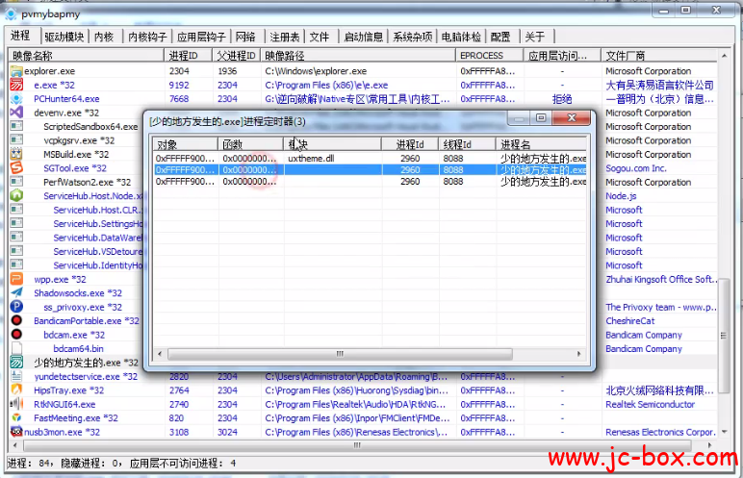Click main list scroll up arrow
The image size is (743, 478).
[x=724, y=56]
